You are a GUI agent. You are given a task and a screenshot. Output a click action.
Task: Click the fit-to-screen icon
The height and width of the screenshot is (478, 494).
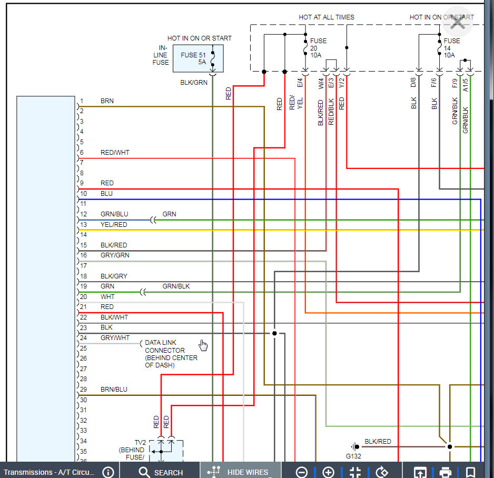coord(355,472)
